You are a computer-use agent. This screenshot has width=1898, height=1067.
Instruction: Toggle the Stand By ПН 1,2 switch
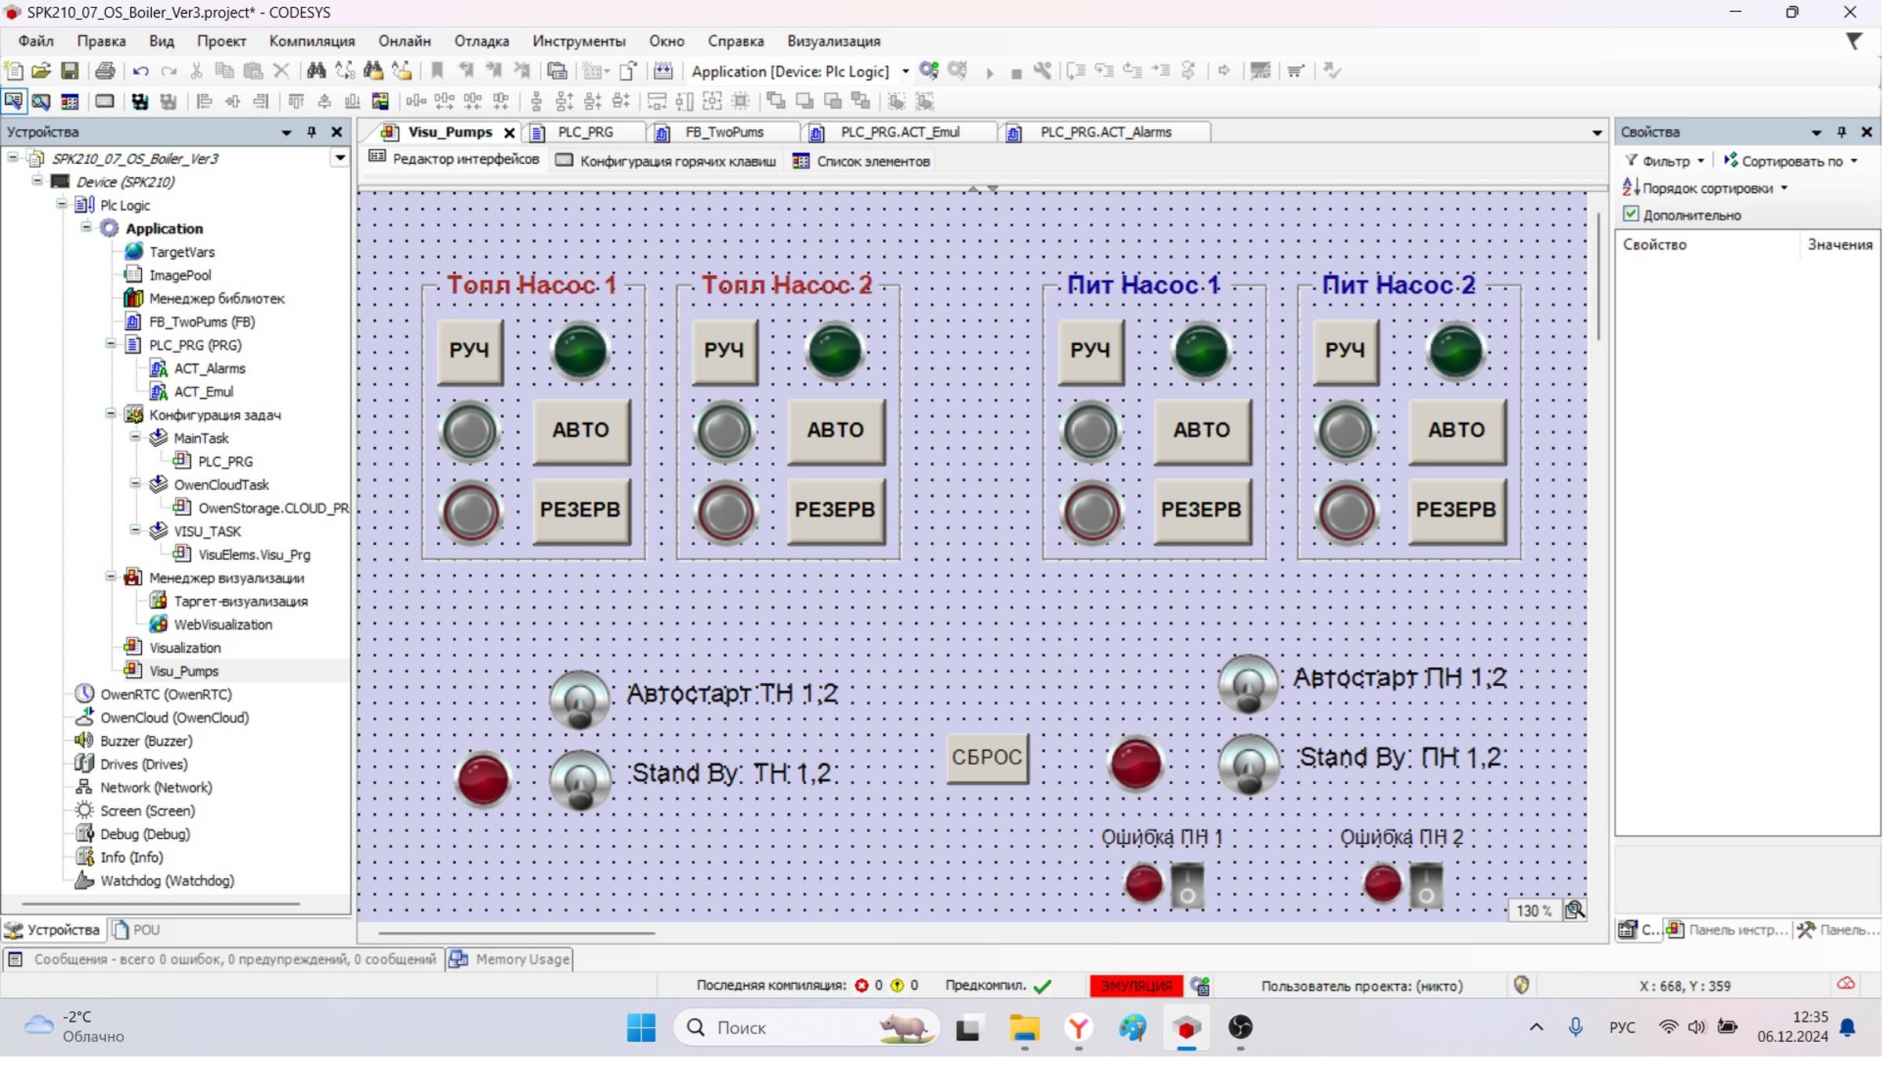point(1248,764)
